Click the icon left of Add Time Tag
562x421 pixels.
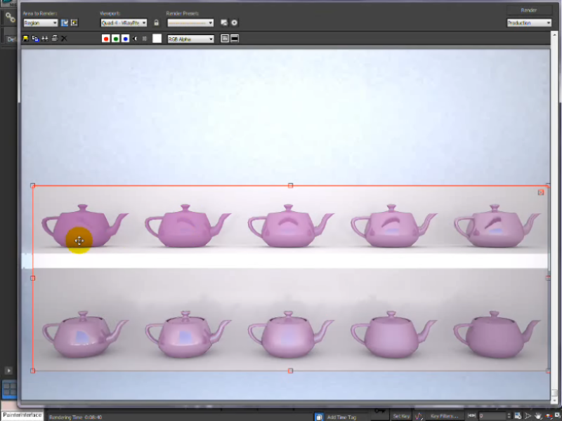pyautogui.click(x=319, y=417)
